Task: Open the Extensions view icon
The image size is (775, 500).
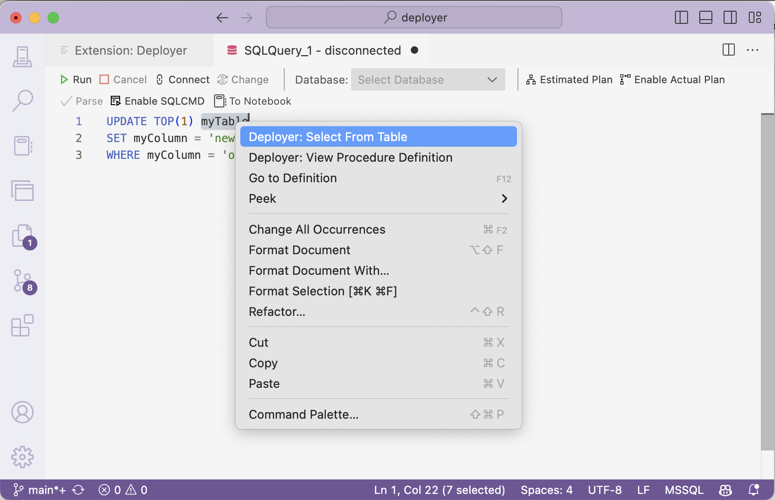Action: pyautogui.click(x=22, y=325)
